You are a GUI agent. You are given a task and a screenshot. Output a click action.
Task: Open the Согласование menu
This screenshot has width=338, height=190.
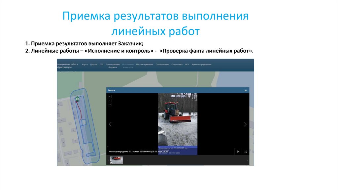coord(162,65)
